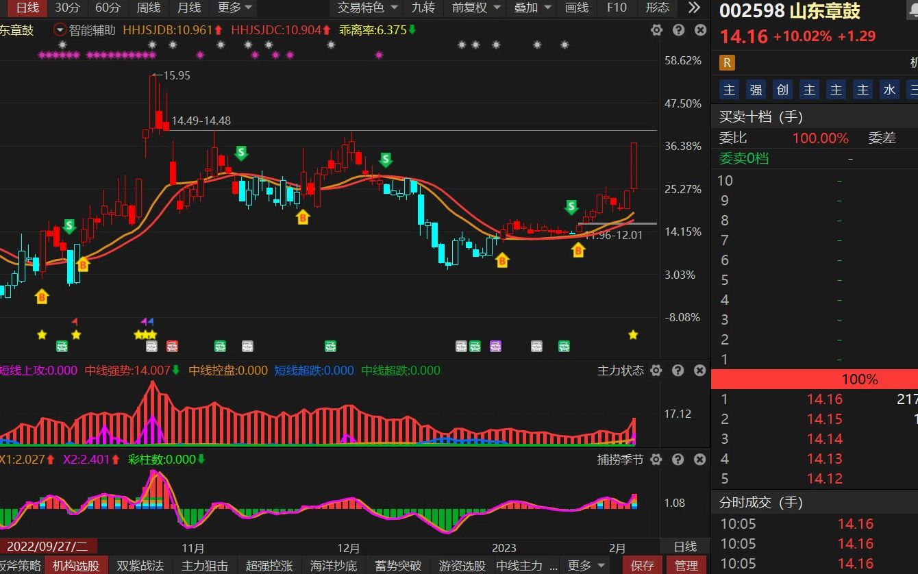
Task: Click the 创 tag icon
Action: point(782,90)
